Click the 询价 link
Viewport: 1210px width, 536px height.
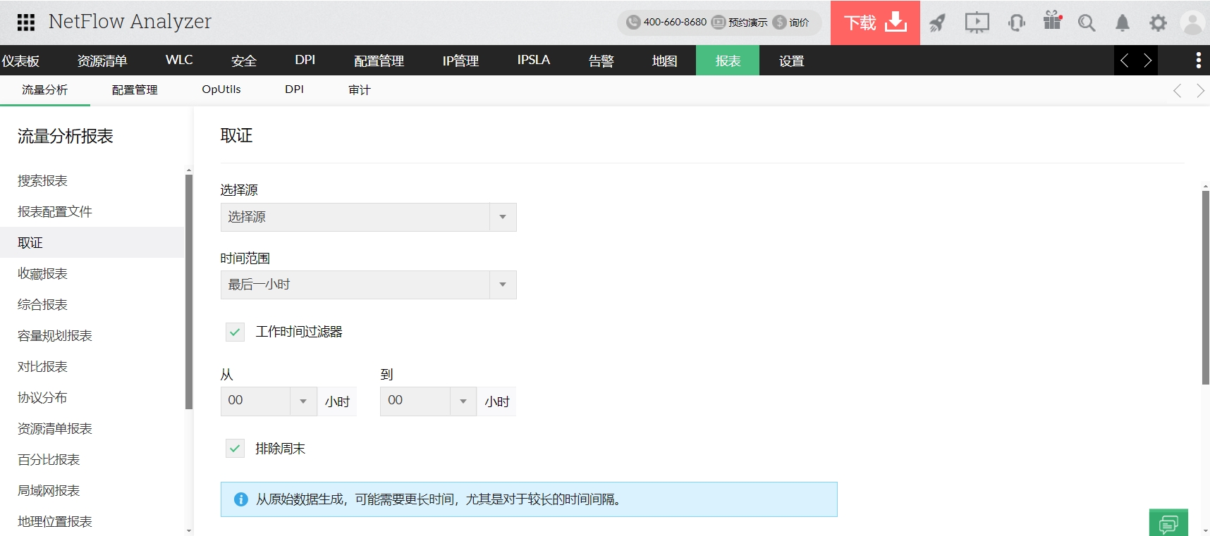pos(799,23)
